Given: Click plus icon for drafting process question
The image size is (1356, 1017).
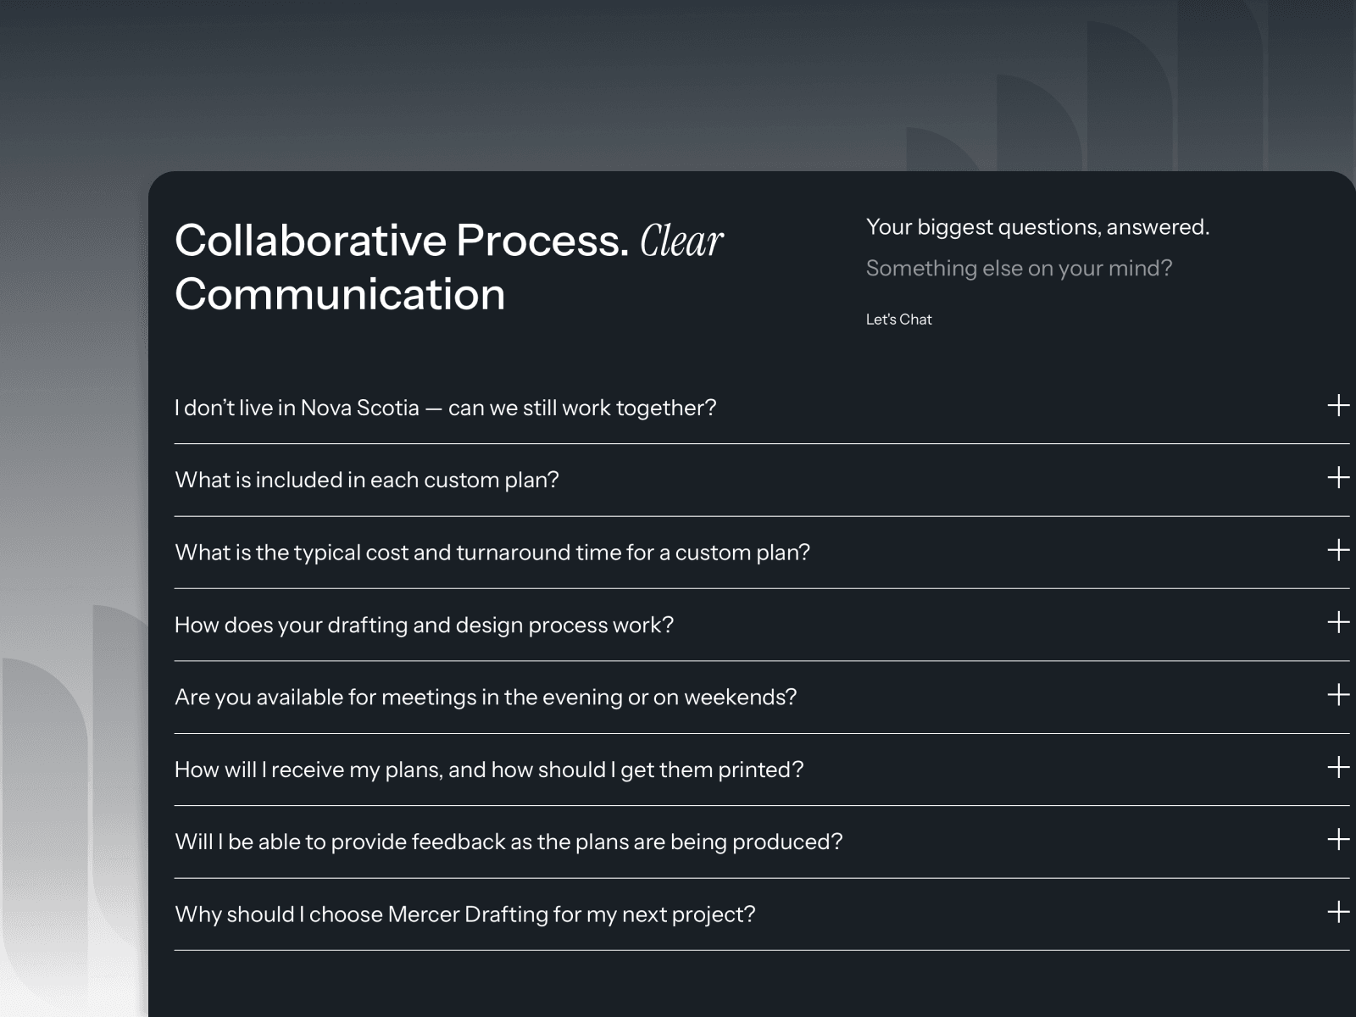Looking at the screenshot, I should pyautogui.click(x=1338, y=623).
